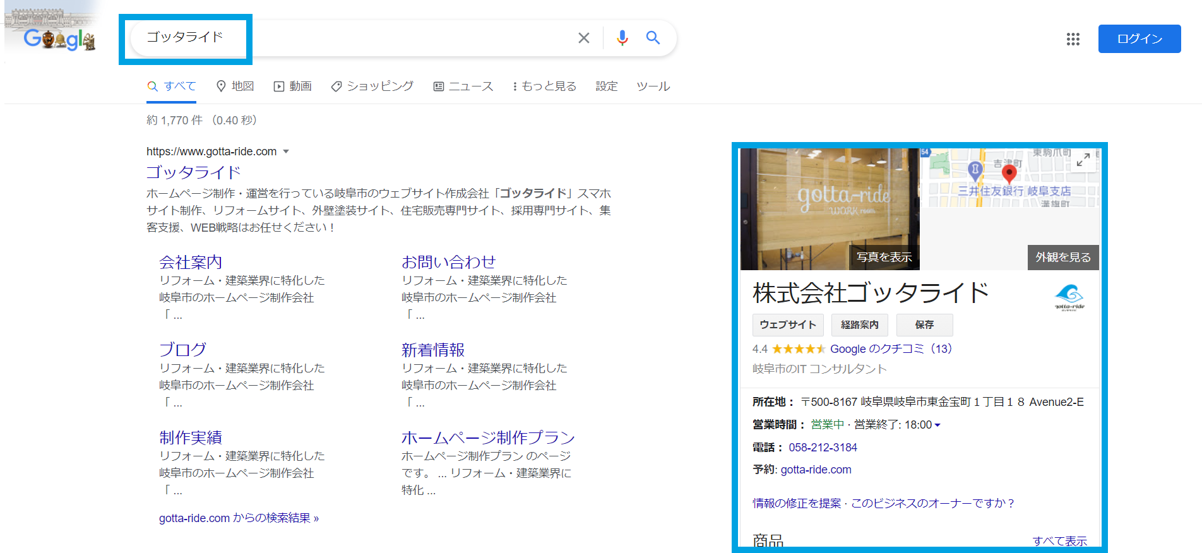
Task: Switch to the ニュース tab
Action: pos(463,86)
